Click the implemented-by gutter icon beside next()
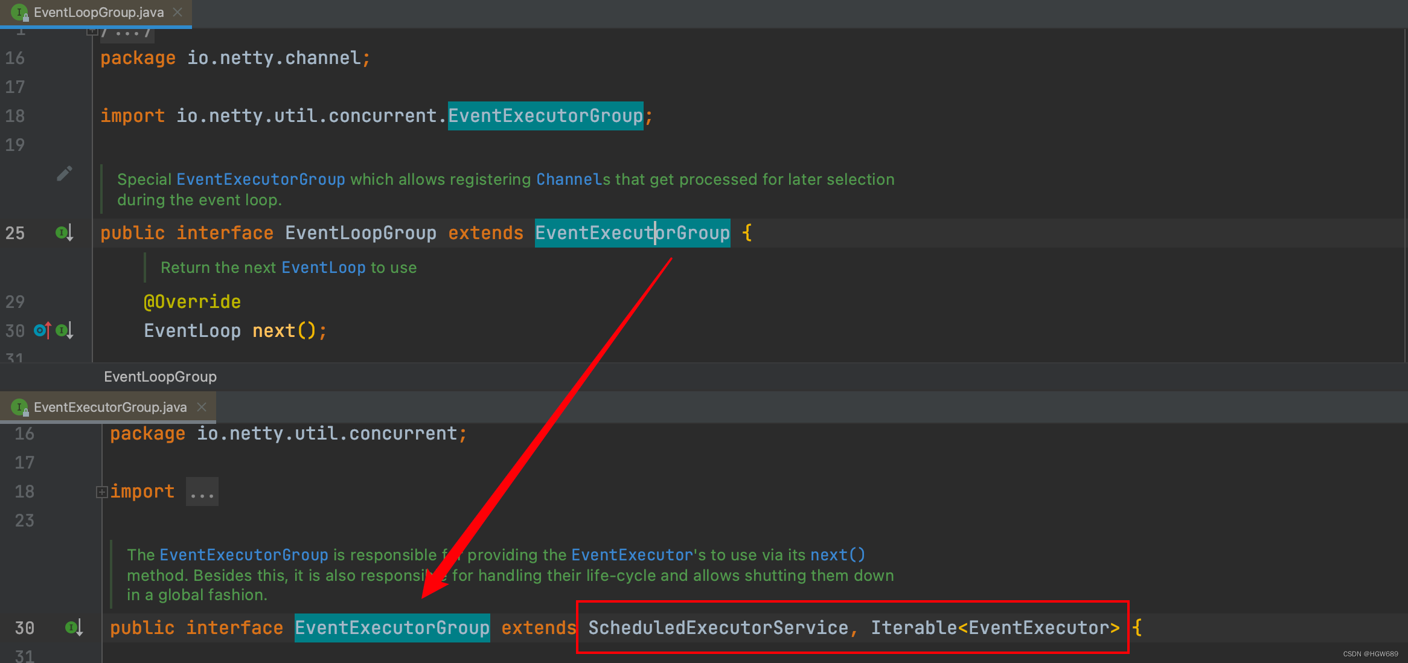Image resolution: width=1408 pixels, height=663 pixels. tap(65, 330)
